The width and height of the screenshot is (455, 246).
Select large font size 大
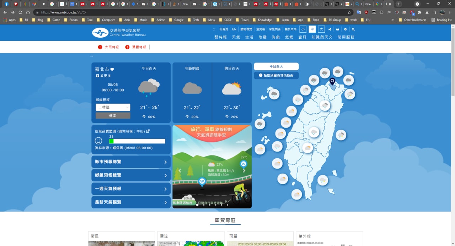[x=321, y=29]
